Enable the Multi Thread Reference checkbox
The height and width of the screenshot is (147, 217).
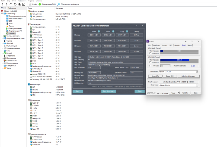tap(150, 62)
